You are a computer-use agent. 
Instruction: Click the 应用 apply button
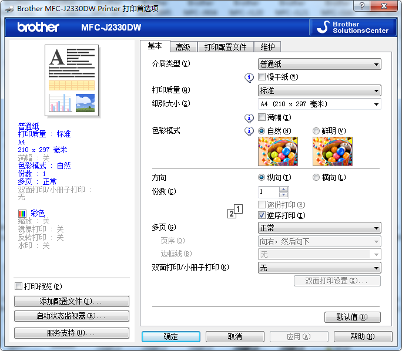pyautogui.click(x=299, y=336)
